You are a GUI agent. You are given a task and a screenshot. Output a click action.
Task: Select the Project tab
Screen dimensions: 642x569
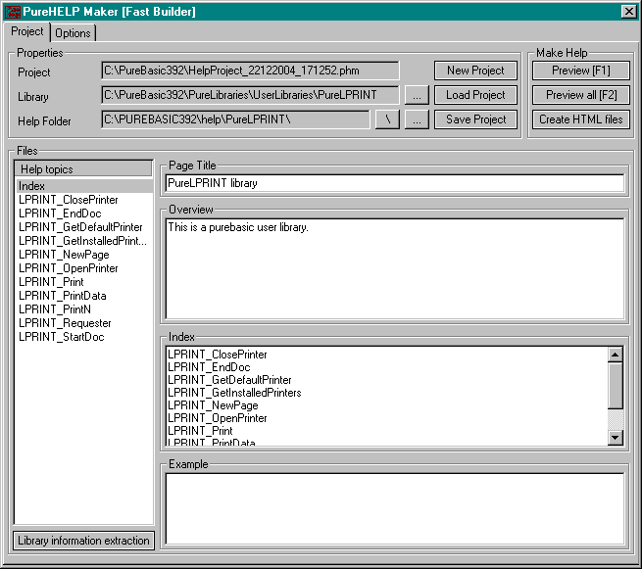tap(26, 32)
